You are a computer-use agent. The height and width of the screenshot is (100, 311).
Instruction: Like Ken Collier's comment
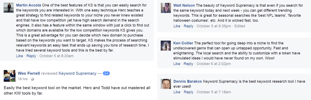click(177, 64)
